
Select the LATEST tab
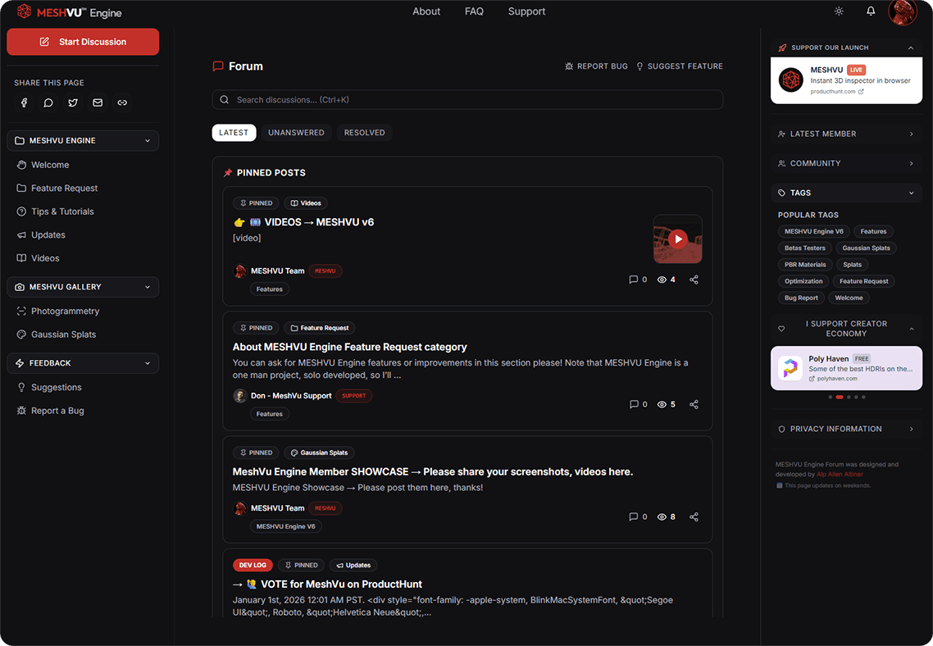234,133
